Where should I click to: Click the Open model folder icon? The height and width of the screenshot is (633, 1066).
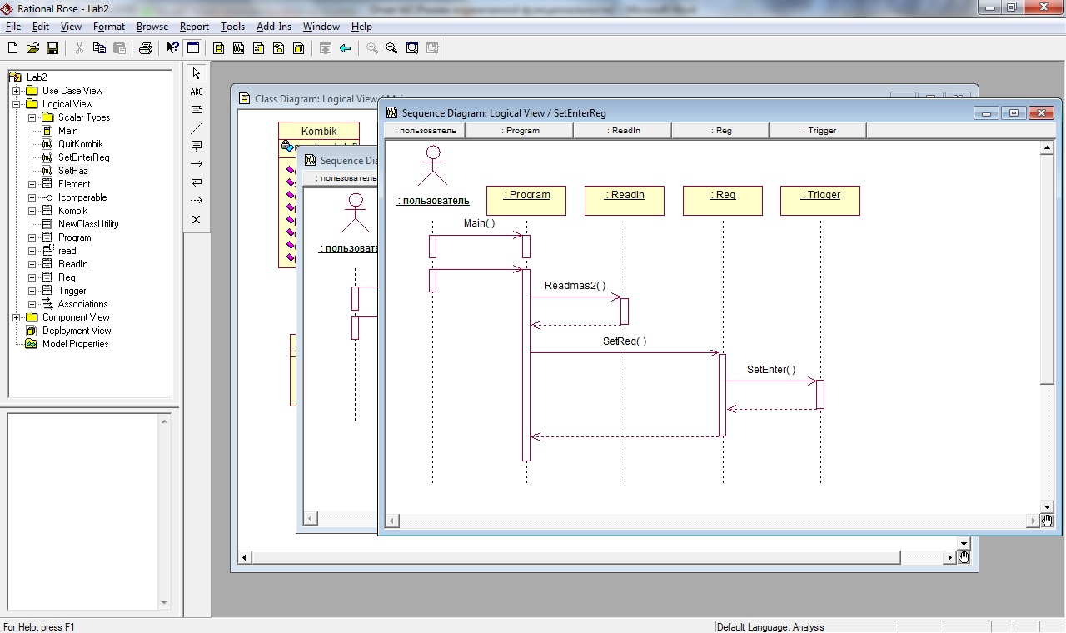[32, 48]
